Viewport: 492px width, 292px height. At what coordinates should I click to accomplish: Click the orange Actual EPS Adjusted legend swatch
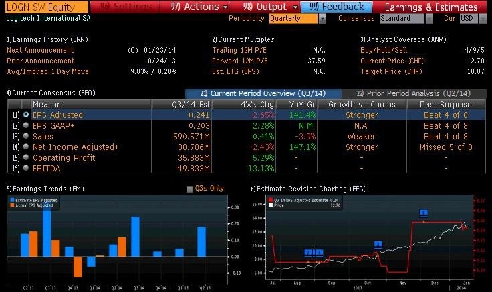pyautogui.click(x=12, y=205)
